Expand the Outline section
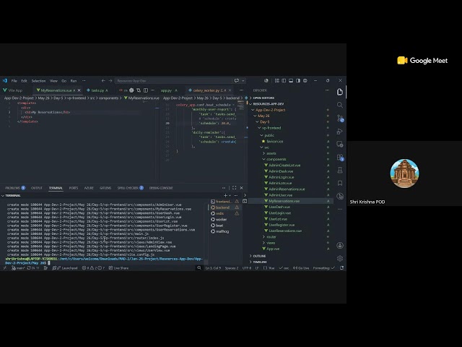 pyautogui.click(x=259, y=256)
